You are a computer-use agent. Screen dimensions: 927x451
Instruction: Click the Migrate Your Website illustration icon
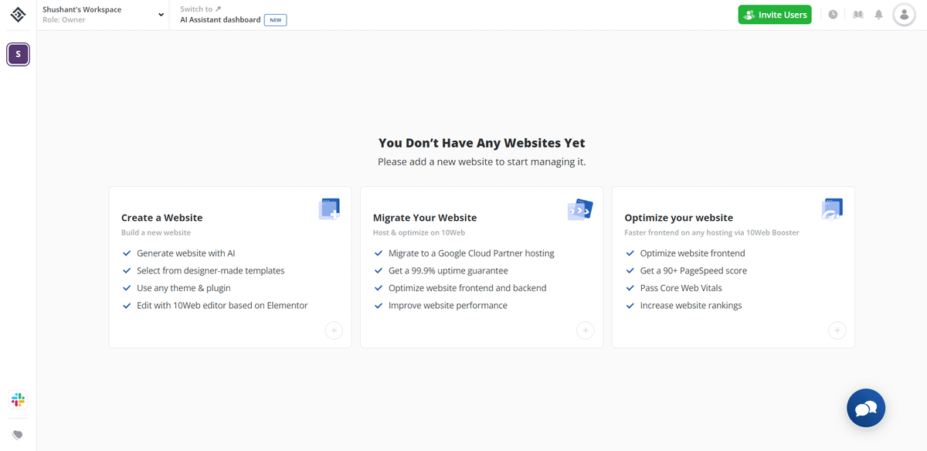(580, 209)
